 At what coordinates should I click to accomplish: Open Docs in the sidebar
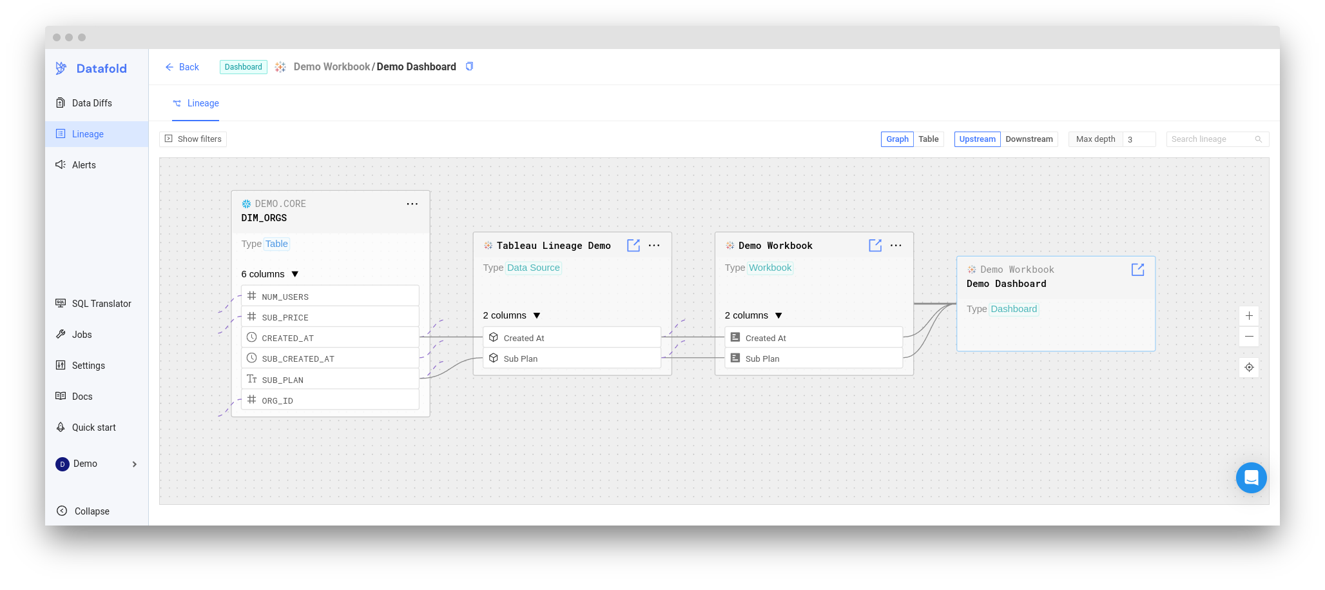point(97,397)
